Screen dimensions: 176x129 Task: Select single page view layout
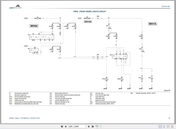tap(160, 127)
